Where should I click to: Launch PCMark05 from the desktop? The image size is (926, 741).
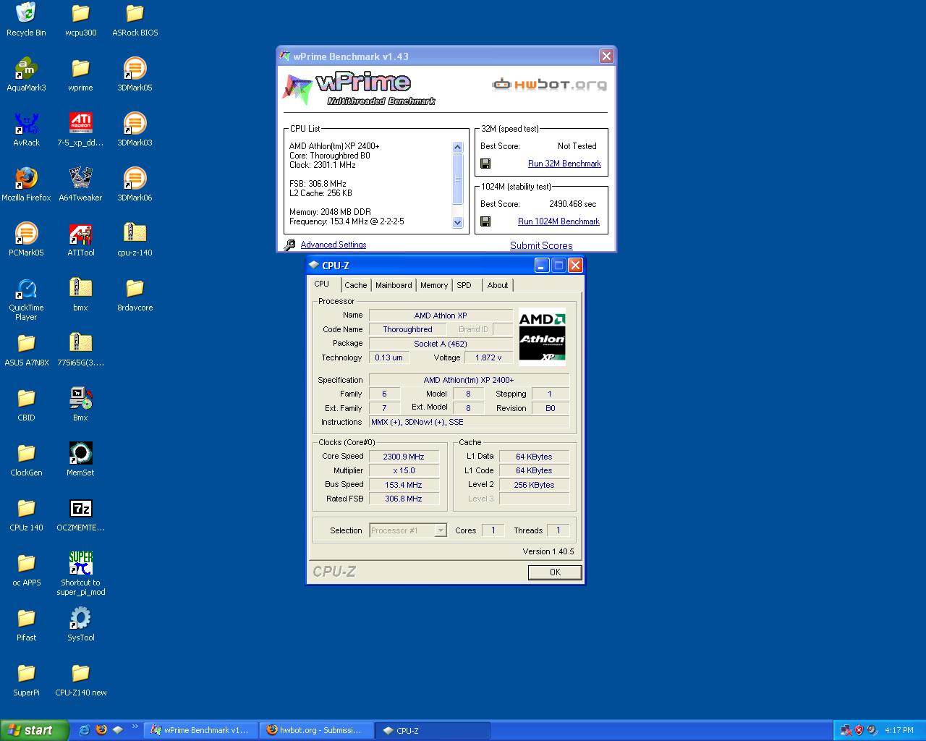26,240
